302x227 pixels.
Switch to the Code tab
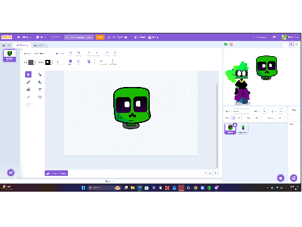[x=6, y=45]
